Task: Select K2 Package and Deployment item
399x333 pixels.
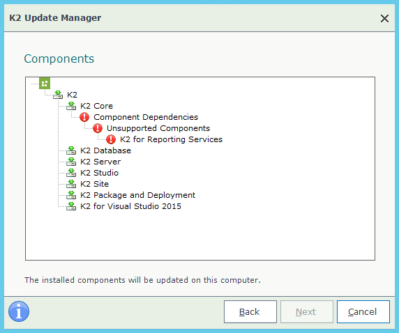Action: tap(137, 195)
